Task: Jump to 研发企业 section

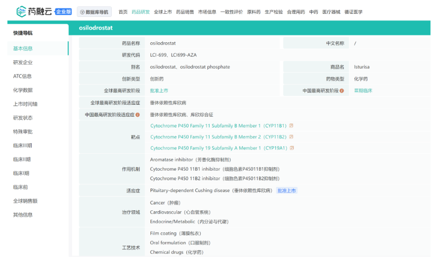Action: 23,62
